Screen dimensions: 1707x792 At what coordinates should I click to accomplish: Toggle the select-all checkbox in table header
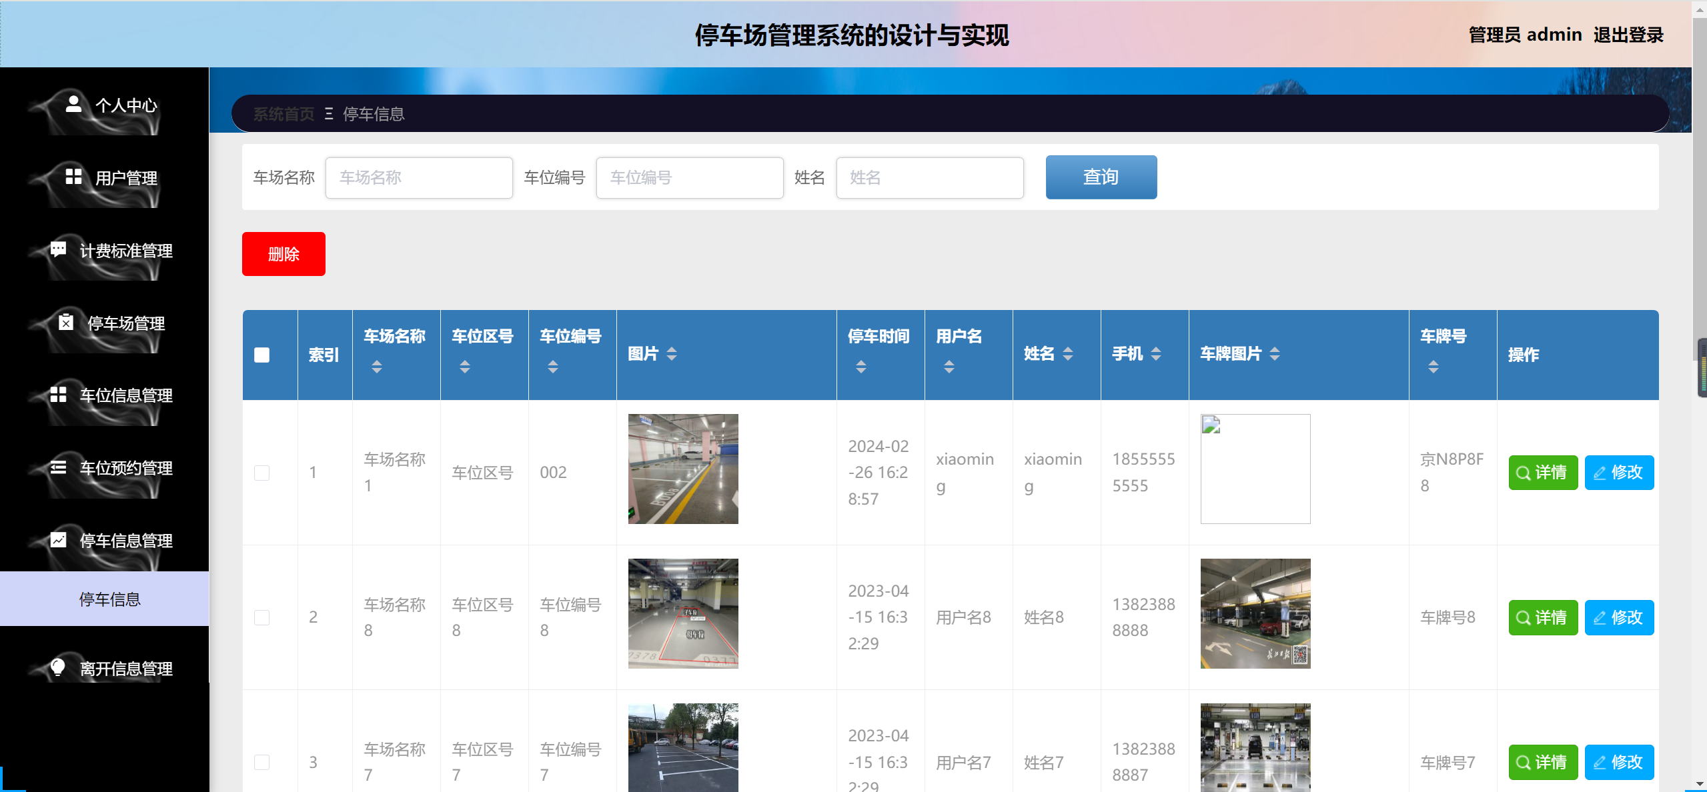click(261, 355)
